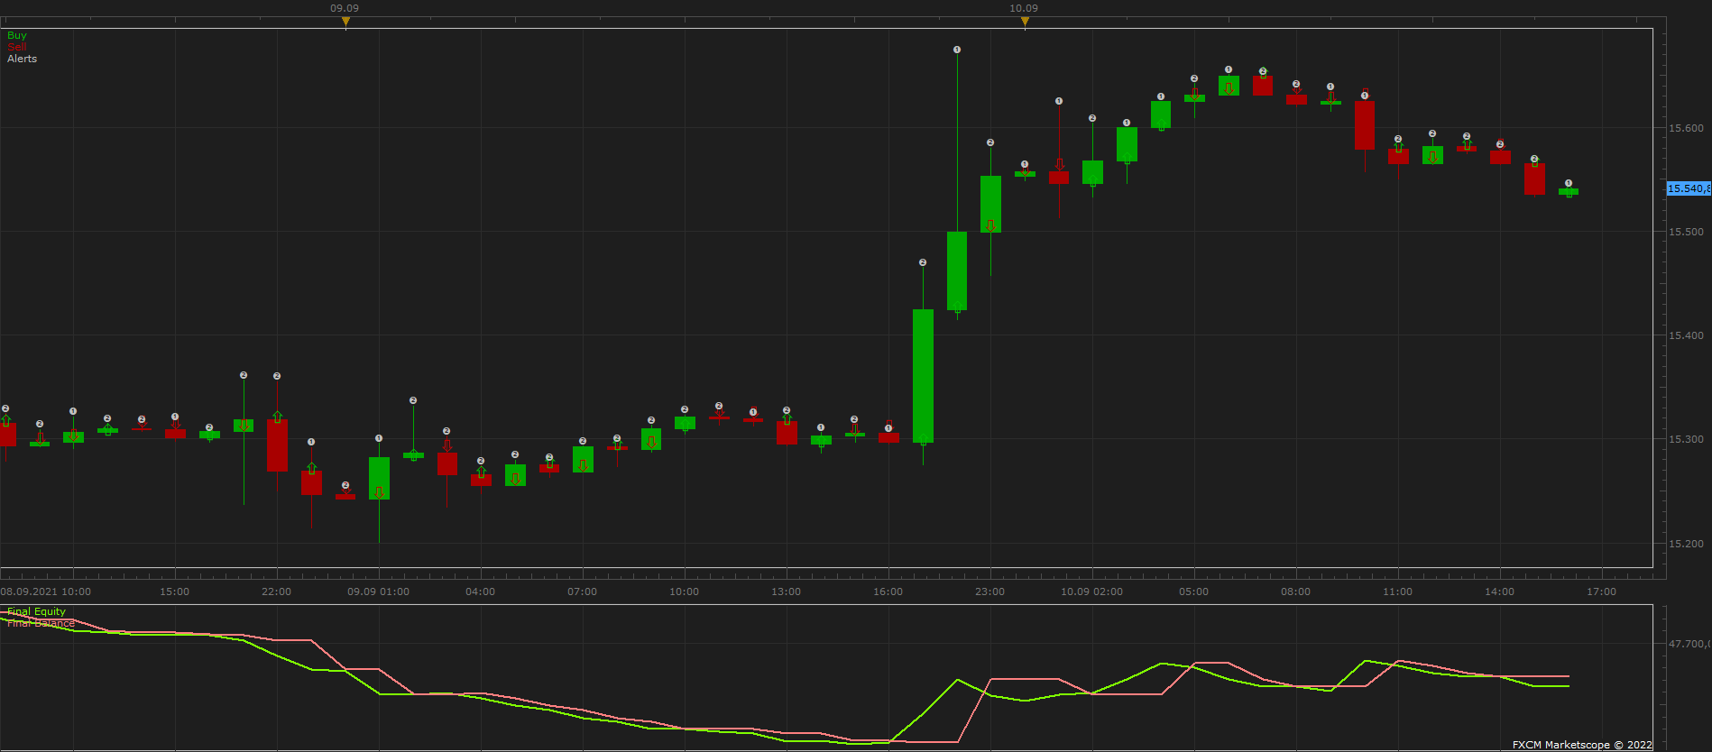Click the 11:00 time axis label
1712x752 pixels.
pos(1398,592)
